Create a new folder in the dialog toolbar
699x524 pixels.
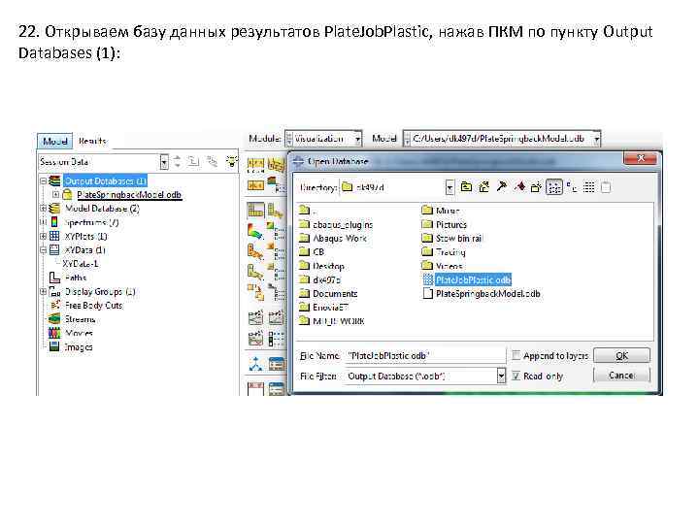(x=536, y=187)
